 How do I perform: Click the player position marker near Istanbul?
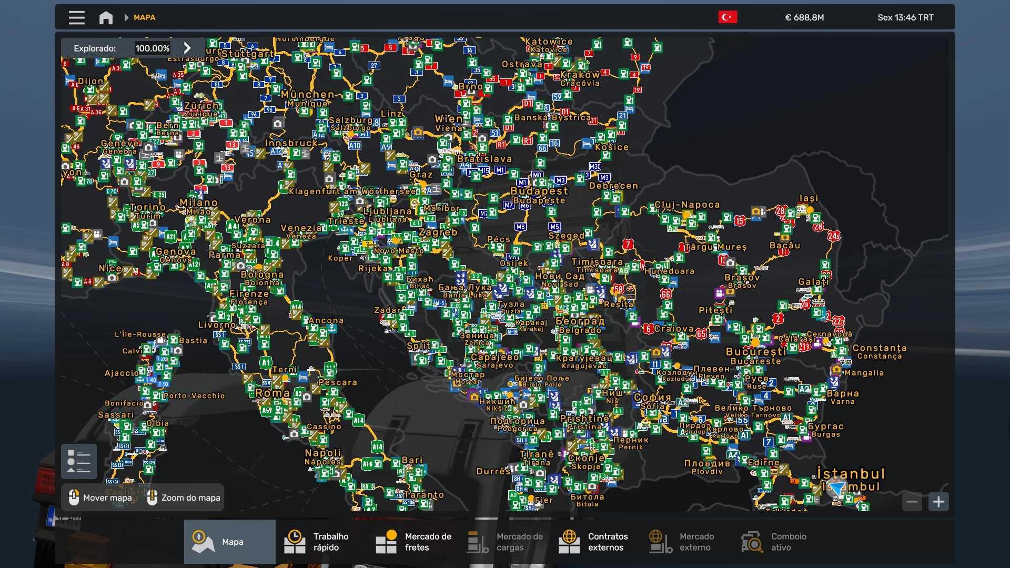point(836,488)
